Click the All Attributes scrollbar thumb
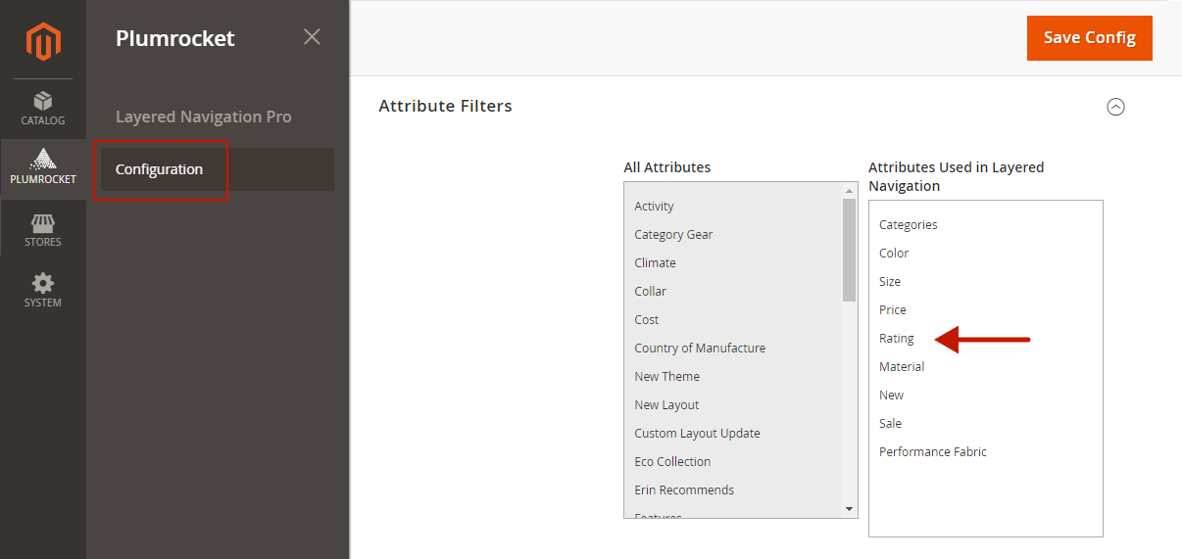 (x=850, y=249)
